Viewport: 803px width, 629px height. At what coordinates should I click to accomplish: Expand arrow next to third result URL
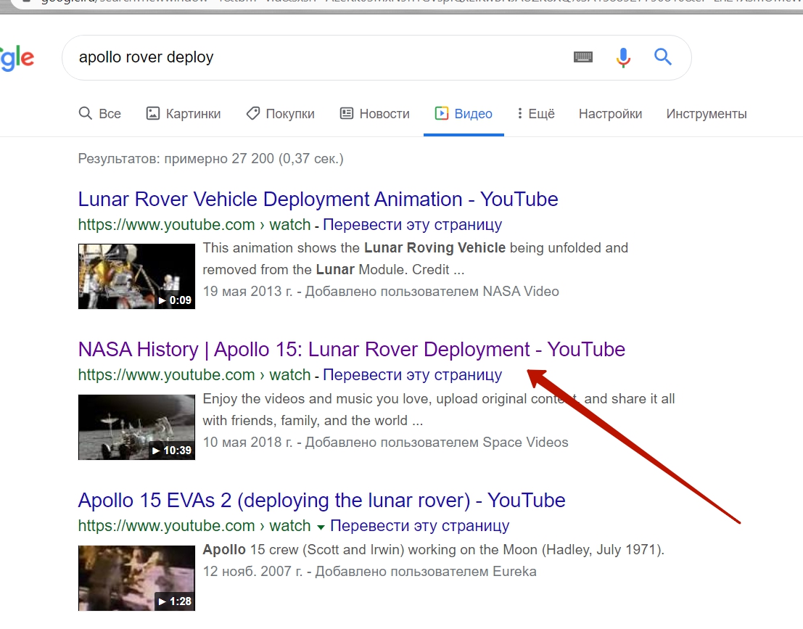[321, 527]
